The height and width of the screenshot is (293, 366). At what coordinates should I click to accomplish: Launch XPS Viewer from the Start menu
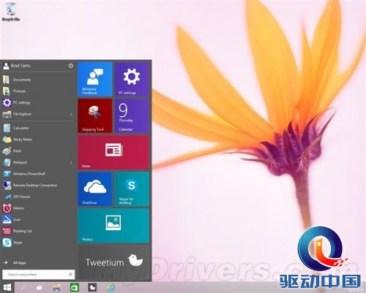[x=38, y=197]
